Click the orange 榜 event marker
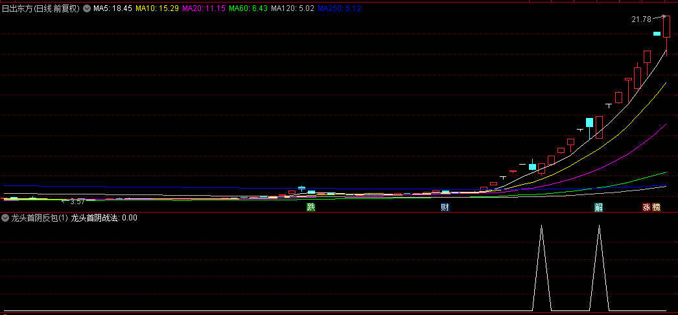The height and width of the screenshot is (315, 678). 657,207
